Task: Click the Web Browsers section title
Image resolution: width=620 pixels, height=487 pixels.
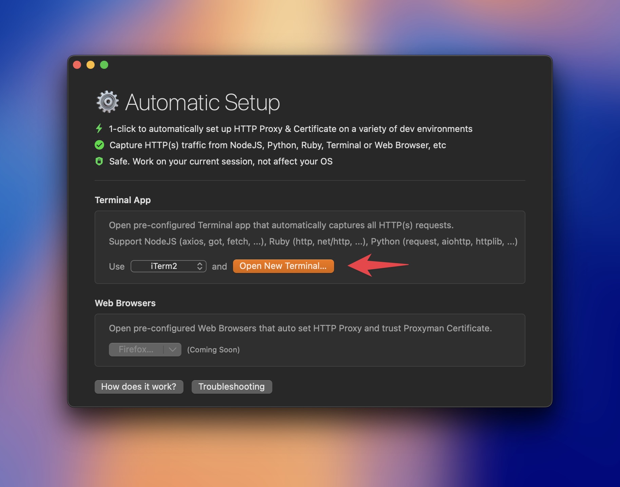Action: point(125,303)
